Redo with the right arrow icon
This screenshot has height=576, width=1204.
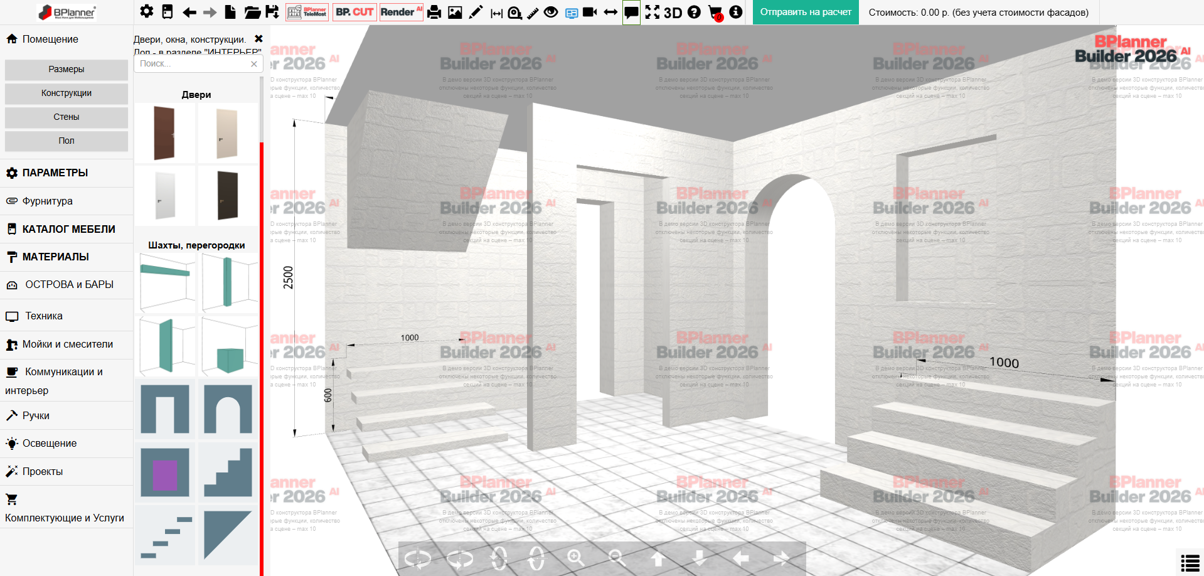(x=210, y=13)
